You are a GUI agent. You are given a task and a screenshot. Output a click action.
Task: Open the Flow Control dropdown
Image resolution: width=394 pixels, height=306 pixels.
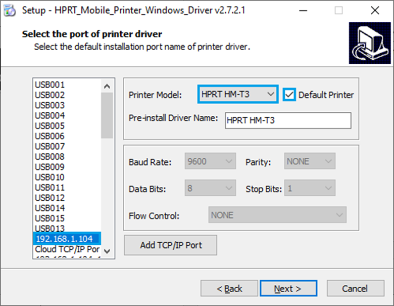277,215
